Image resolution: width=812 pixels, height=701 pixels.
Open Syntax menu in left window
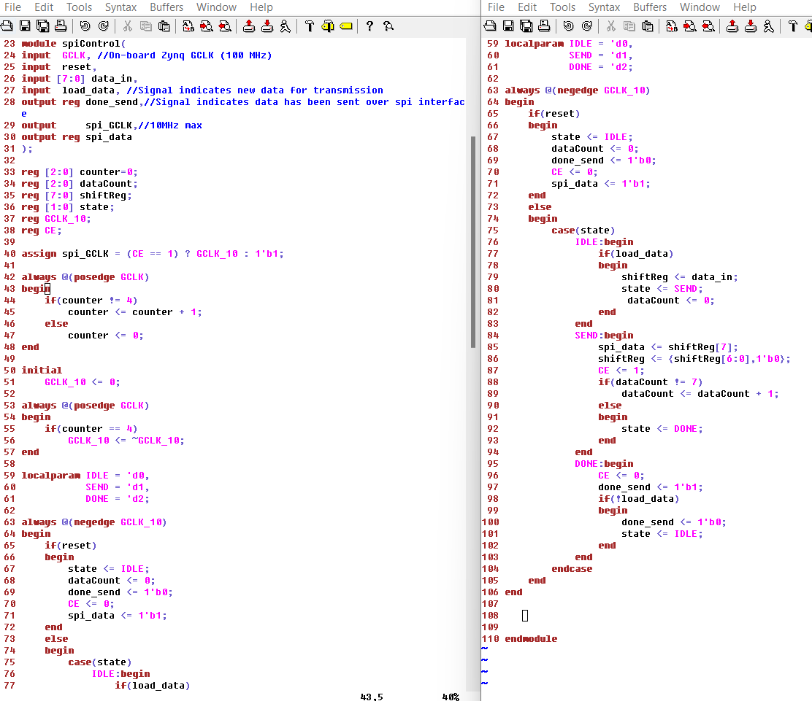120,7
